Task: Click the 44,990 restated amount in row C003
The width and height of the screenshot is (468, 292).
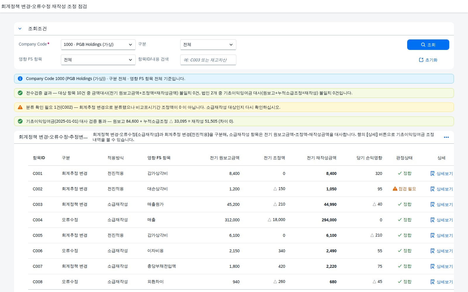Action: [x=330, y=204]
